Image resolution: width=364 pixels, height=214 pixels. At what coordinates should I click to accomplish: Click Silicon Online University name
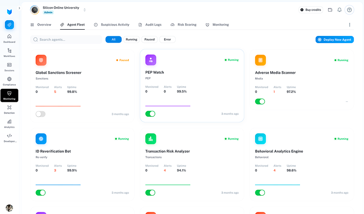[x=61, y=8]
